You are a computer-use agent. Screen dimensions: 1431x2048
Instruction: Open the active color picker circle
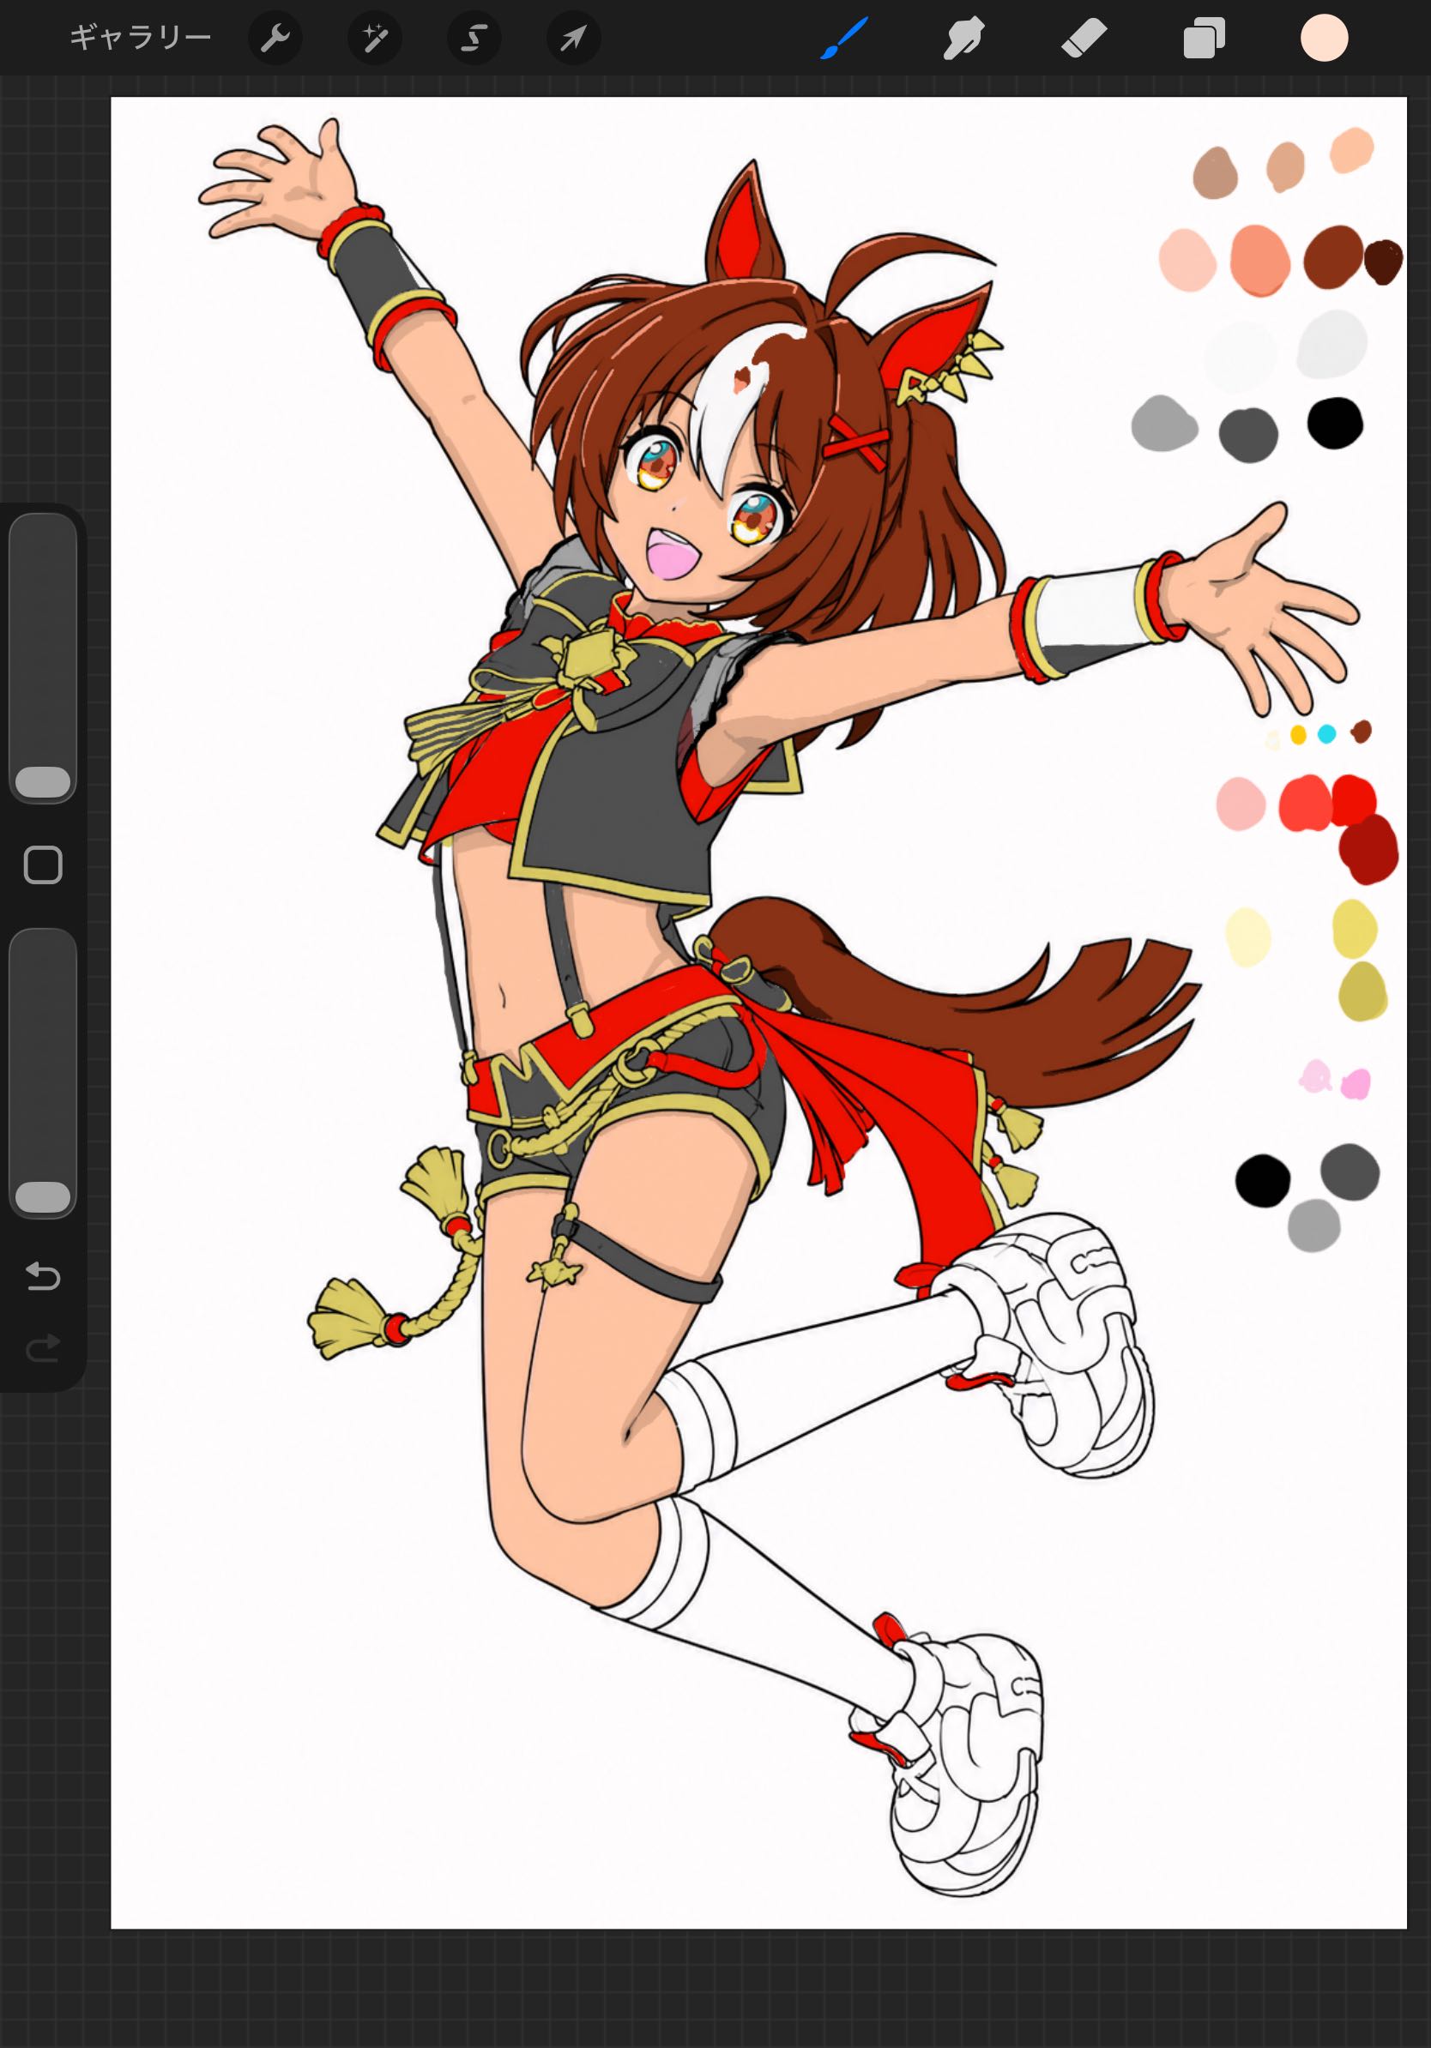(x=1324, y=39)
